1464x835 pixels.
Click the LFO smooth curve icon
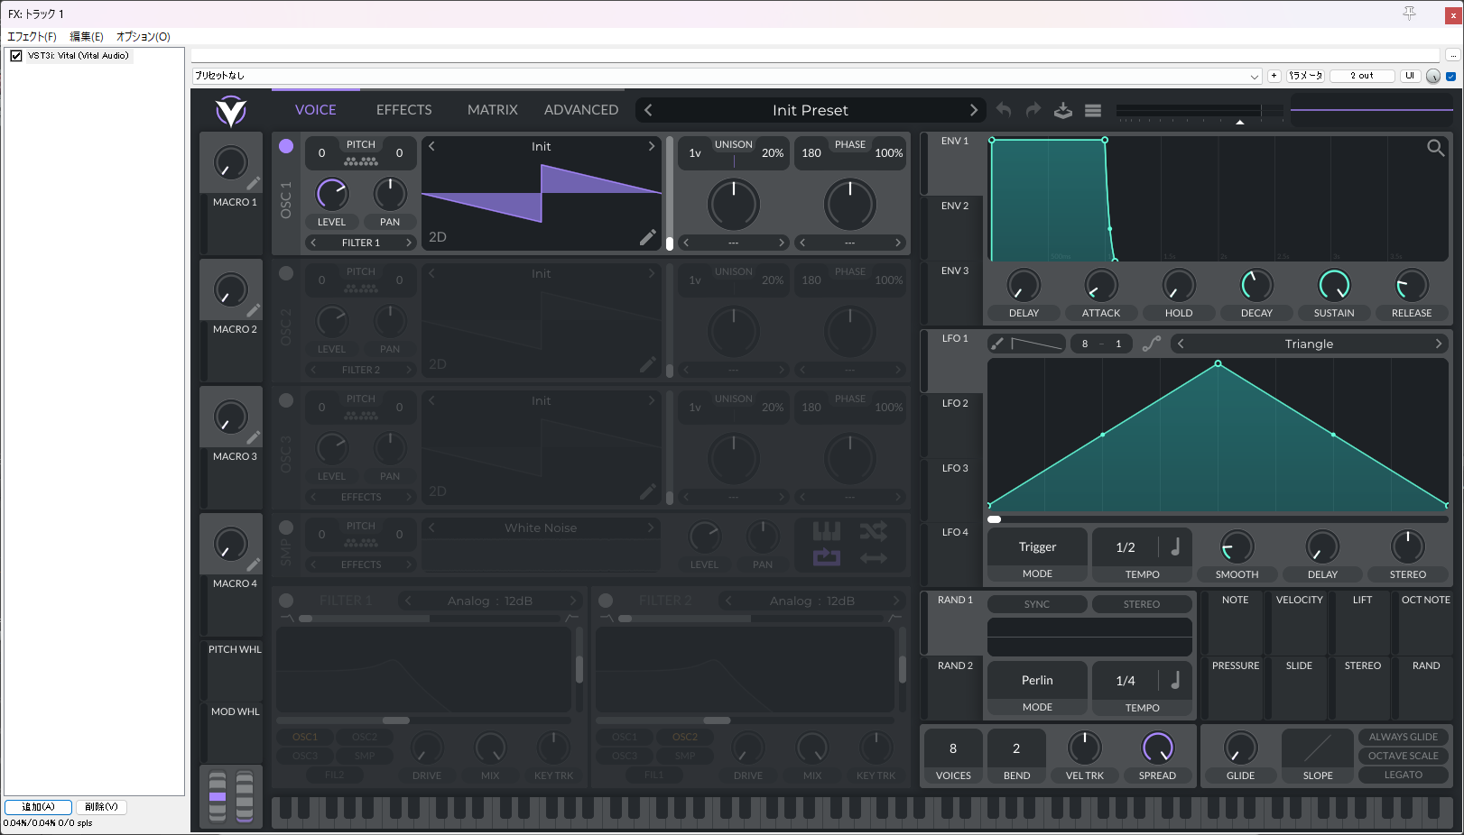pos(1152,344)
